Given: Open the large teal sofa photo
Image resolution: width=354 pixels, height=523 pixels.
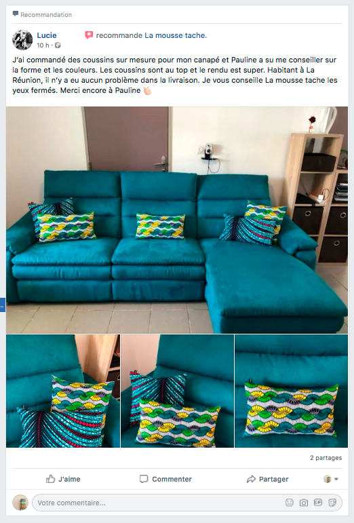Looking at the screenshot, I should click(x=177, y=220).
